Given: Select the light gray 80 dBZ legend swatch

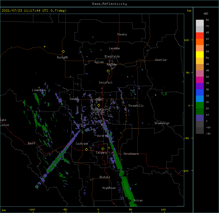Looking at the screenshot, I should 200,23.
